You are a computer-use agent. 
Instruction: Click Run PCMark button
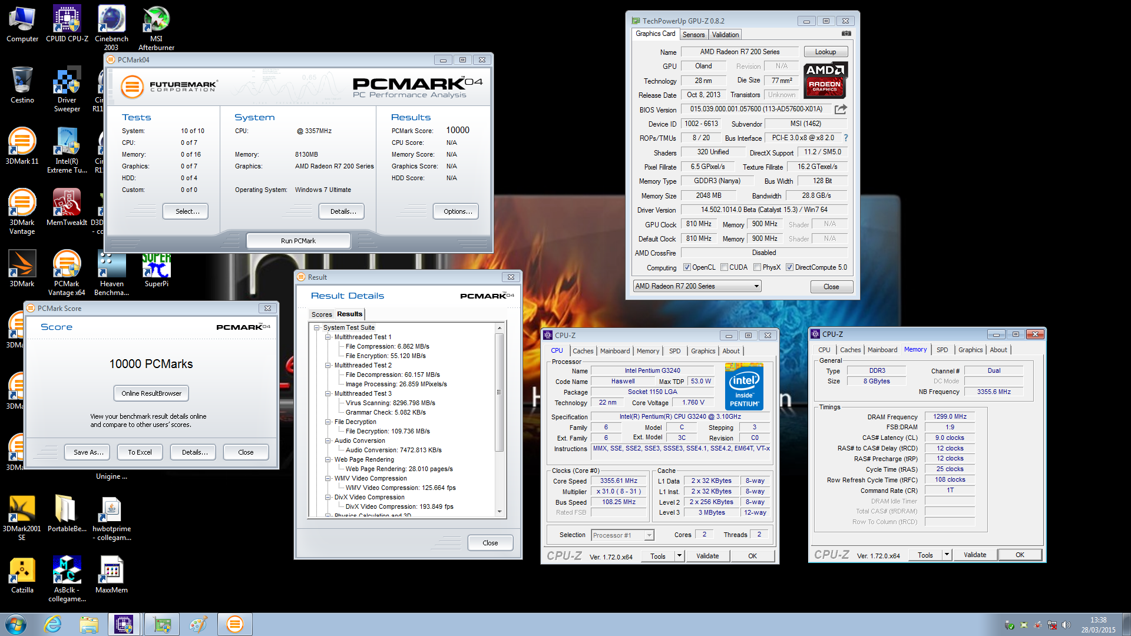click(298, 241)
